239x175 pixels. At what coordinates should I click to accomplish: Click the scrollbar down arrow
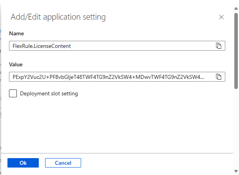236,171
